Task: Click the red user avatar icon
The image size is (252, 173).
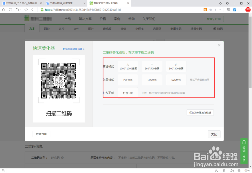Action: pos(248,10)
